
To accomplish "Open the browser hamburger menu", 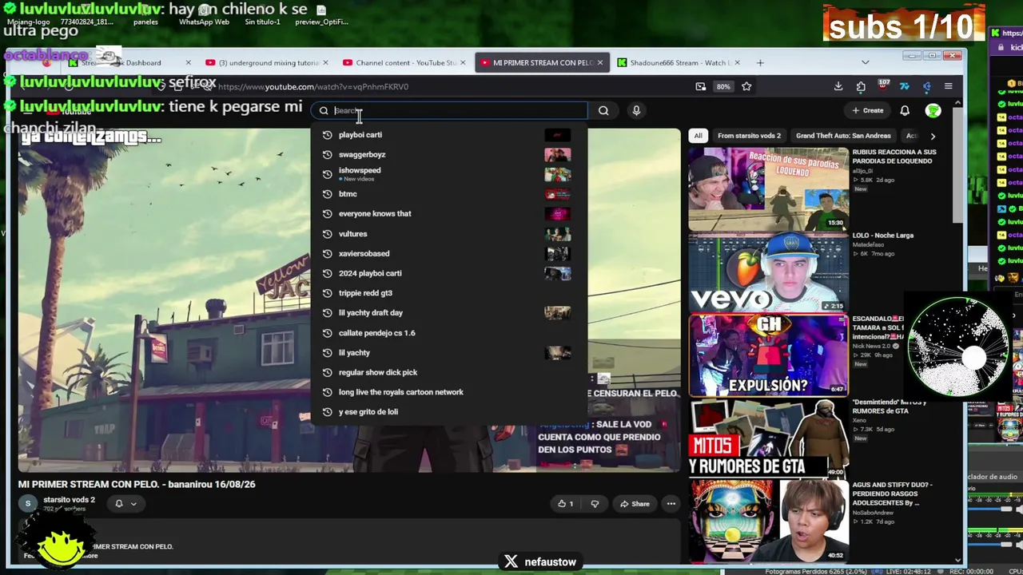I will (949, 86).
